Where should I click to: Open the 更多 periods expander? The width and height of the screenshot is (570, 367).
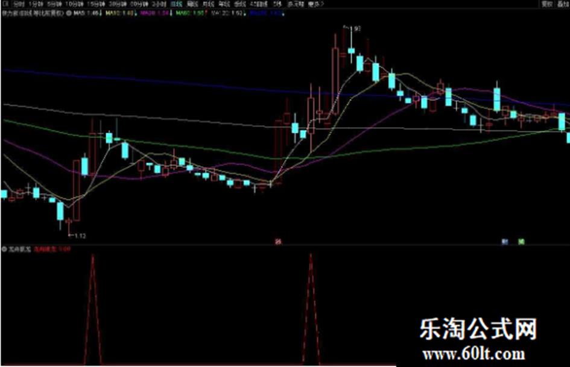point(315,4)
